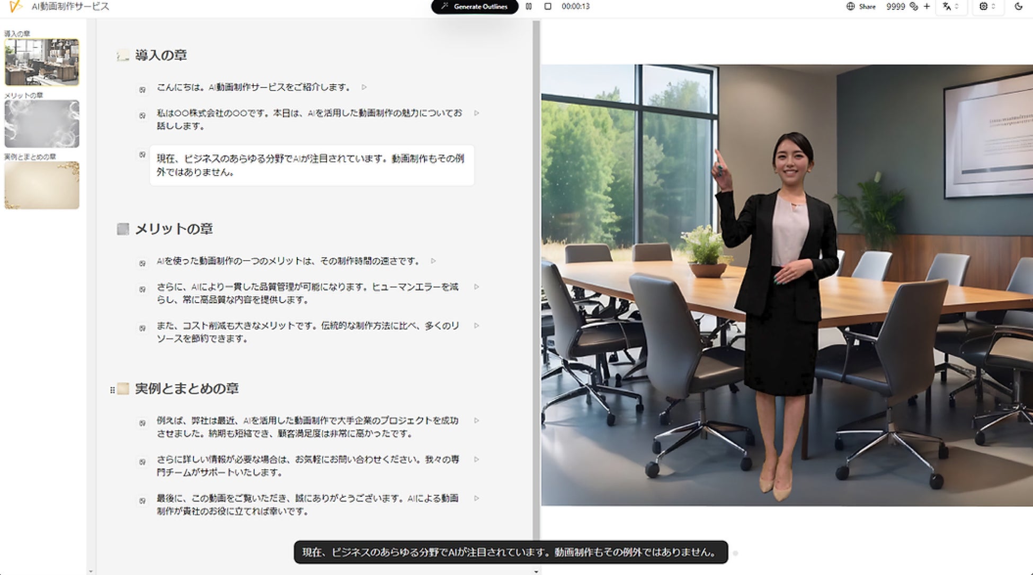Click the coins credits icon

[x=913, y=6]
